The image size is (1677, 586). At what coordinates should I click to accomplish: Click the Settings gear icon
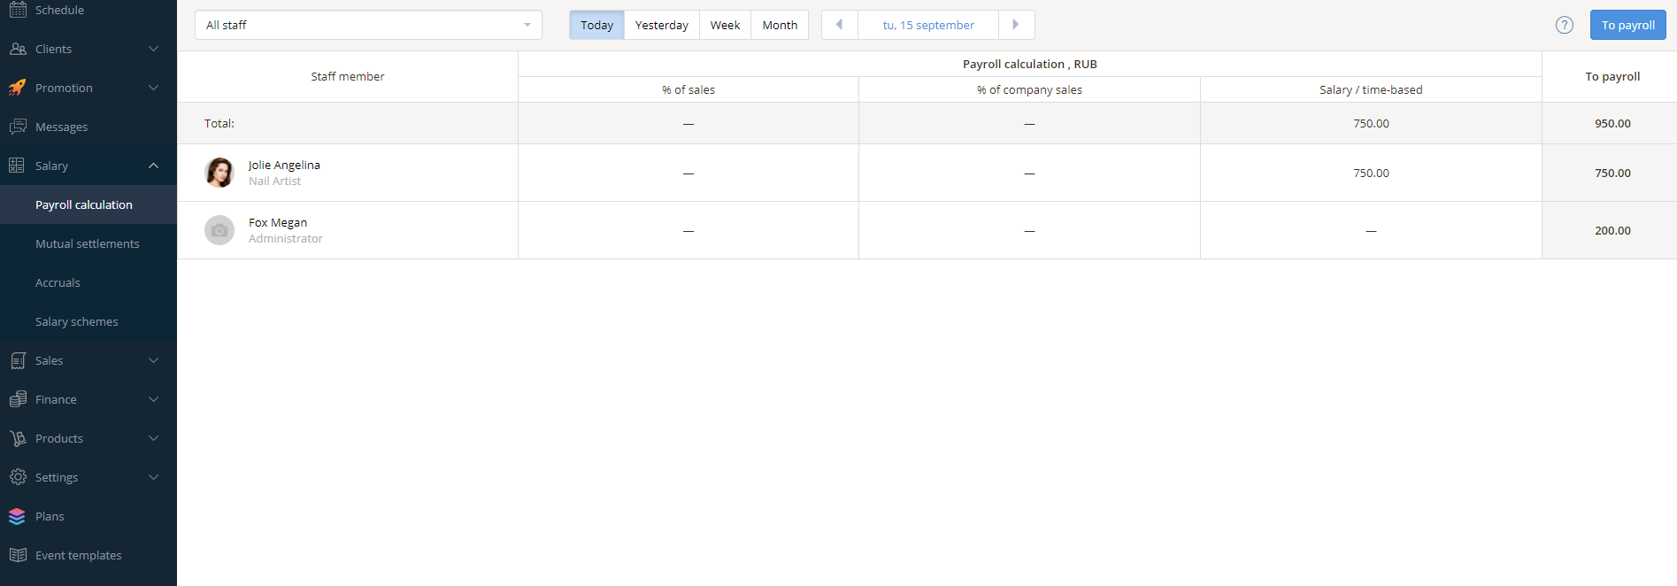tap(18, 477)
